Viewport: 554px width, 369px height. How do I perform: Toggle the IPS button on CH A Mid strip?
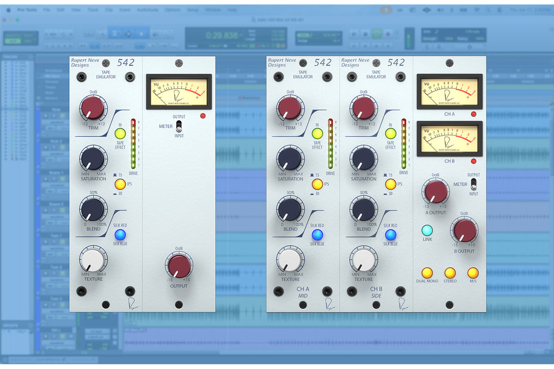coord(317,184)
